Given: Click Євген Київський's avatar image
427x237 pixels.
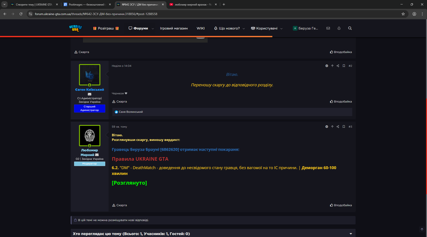Looking at the screenshot, I should [89, 75].
